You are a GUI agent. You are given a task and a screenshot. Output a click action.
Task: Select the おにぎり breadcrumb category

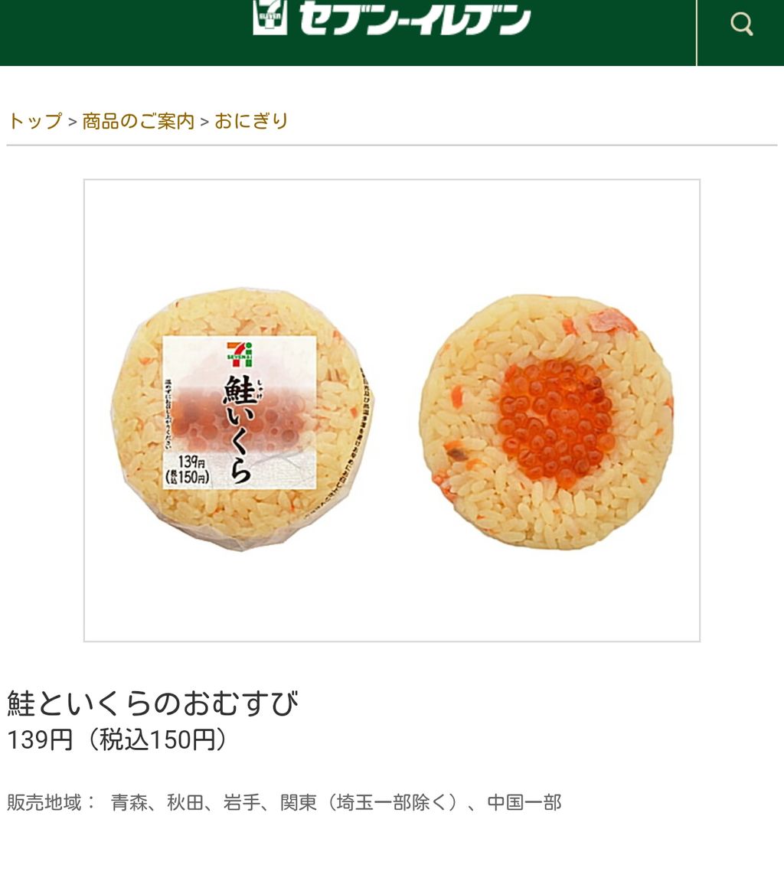(251, 121)
